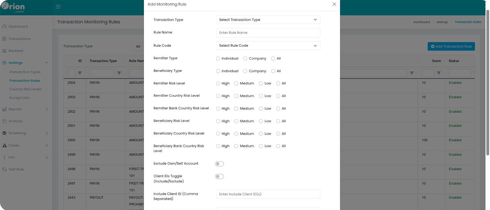Open Country Risk Levels settings page
This screenshot has width=490, height=210.
point(25,89)
